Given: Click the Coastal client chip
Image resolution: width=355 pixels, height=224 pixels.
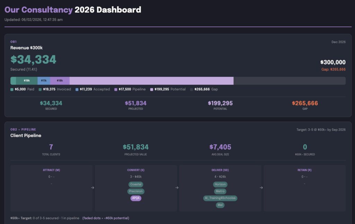Looking at the screenshot, I should (x=136, y=184).
